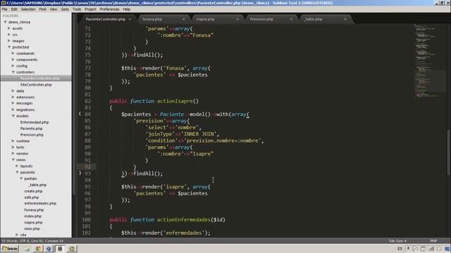Select the PacienteController.php tab
This screenshot has height=253, width=451.
pos(105,19)
